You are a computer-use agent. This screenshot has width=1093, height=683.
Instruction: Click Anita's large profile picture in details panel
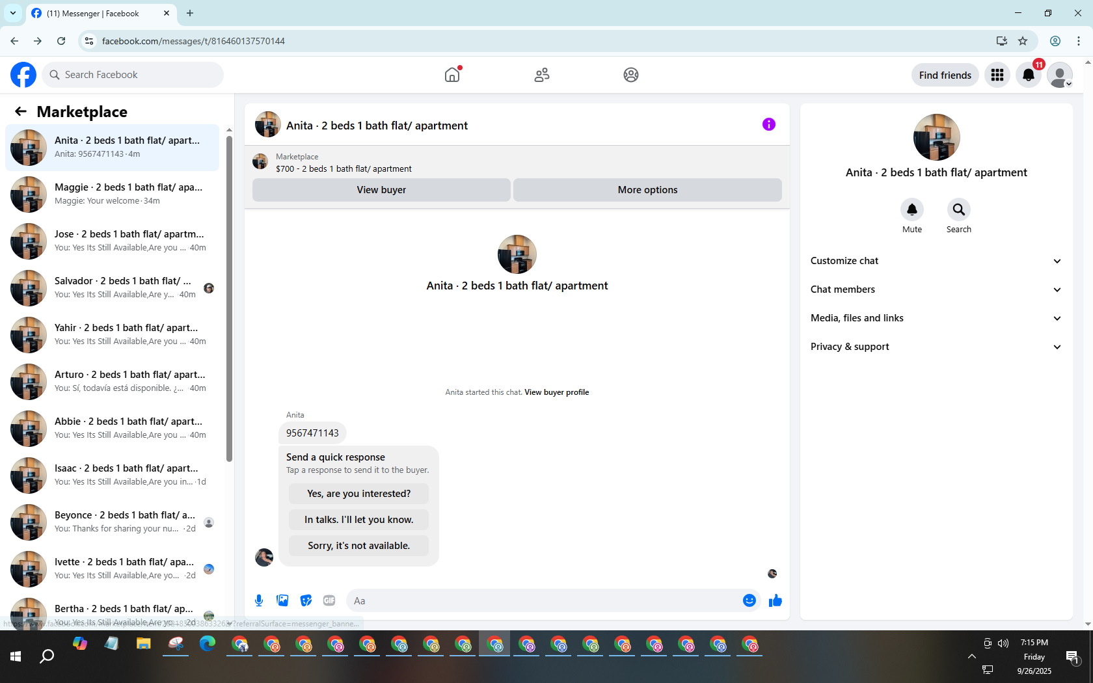coord(936,137)
